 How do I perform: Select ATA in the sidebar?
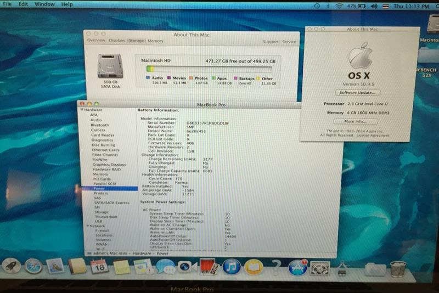[94, 115]
